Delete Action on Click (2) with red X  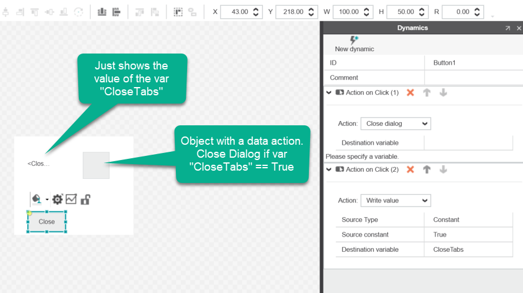[411, 169]
